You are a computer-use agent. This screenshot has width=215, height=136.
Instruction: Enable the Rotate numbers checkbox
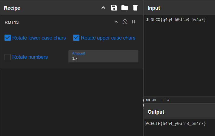8,57
